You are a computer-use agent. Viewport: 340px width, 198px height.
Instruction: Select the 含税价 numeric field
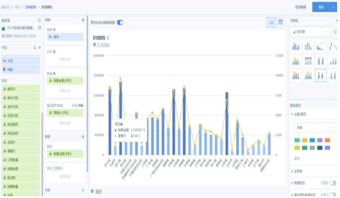coord(21,142)
